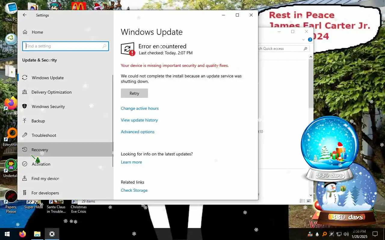385x240 pixels.
Task: Open the Recovery section
Action: [65, 149]
